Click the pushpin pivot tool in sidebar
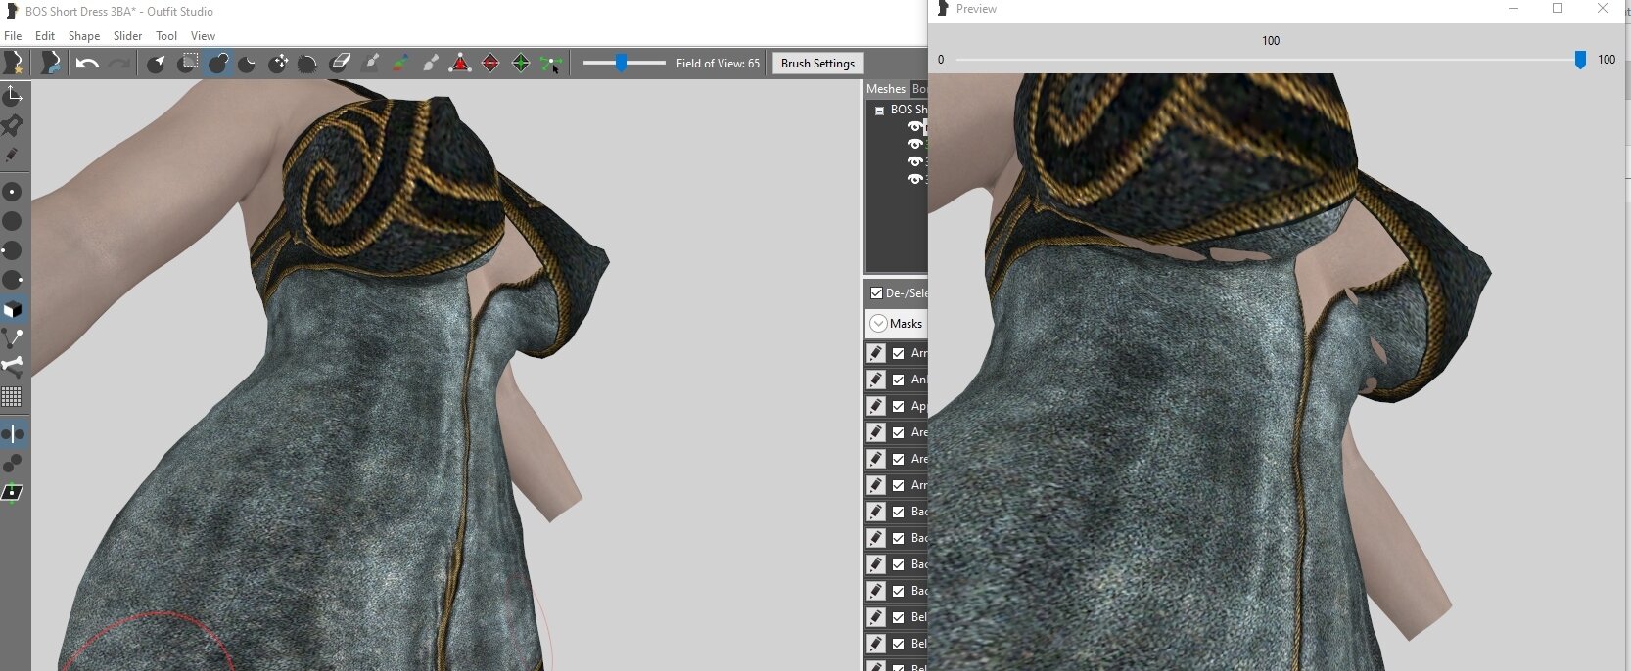 coord(13,125)
